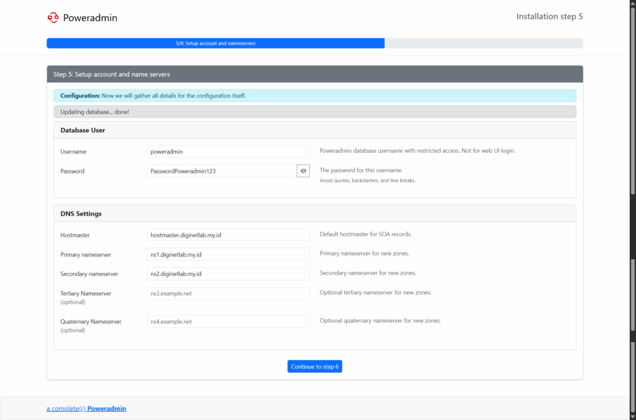Click 'Avoid quotes, backslashes, and line breaks' hint
The height and width of the screenshot is (420, 636).
368,181
